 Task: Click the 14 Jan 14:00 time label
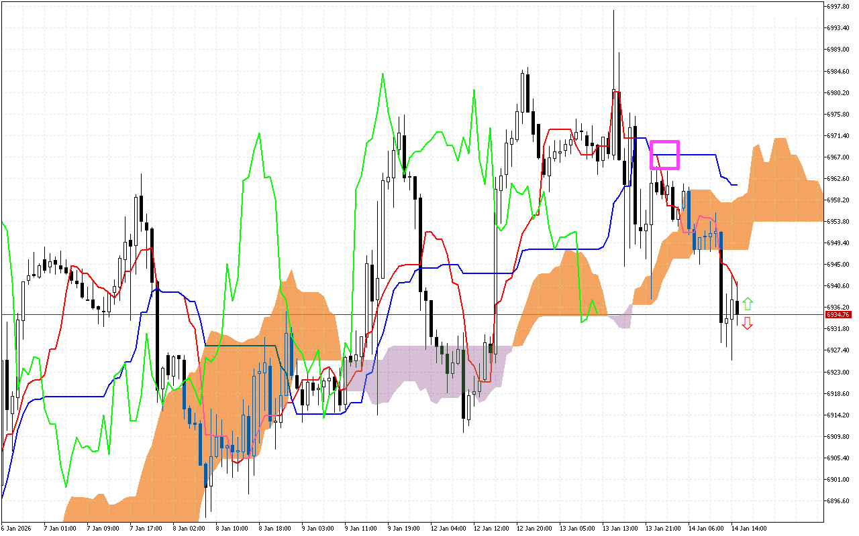pyautogui.click(x=748, y=528)
